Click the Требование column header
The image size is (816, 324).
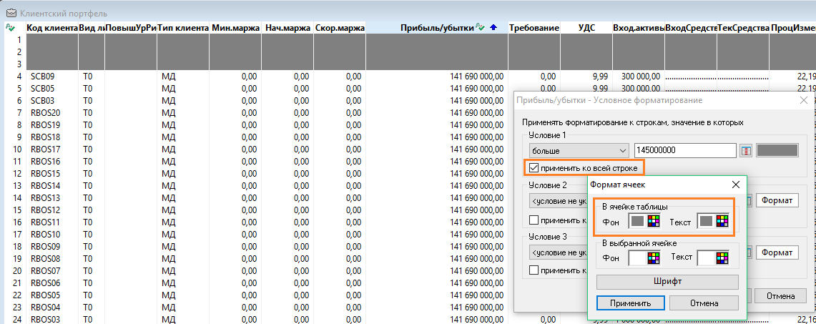534,28
